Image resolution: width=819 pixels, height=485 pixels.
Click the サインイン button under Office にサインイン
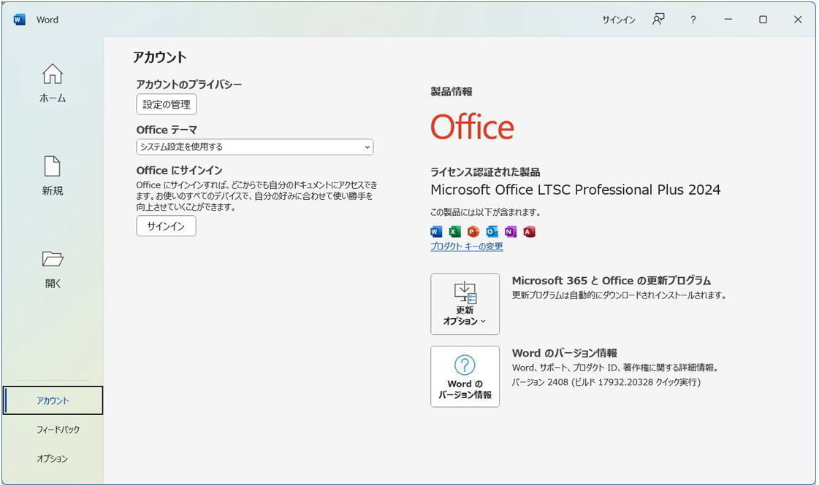[166, 226]
